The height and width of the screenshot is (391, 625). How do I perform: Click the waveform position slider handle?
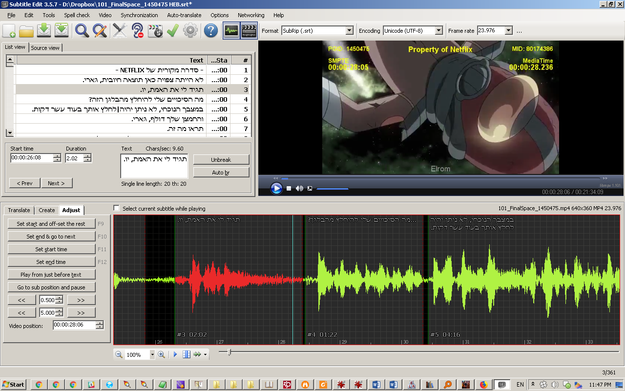[x=229, y=352]
